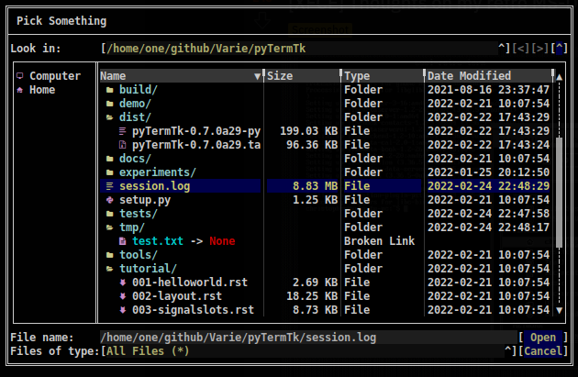Open the Files of type dropdown arrow
The image size is (578, 377).
pyautogui.click(x=508, y=350)
